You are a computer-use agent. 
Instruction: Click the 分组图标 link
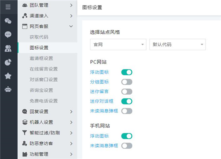coord(100,82)
